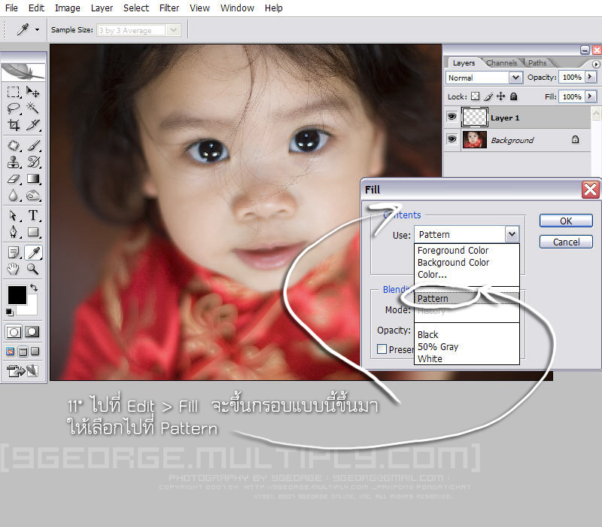The width and height of the screenshot is (602, 527).
Task: Toggle Lock image pixels
Action: click(488, 96)
